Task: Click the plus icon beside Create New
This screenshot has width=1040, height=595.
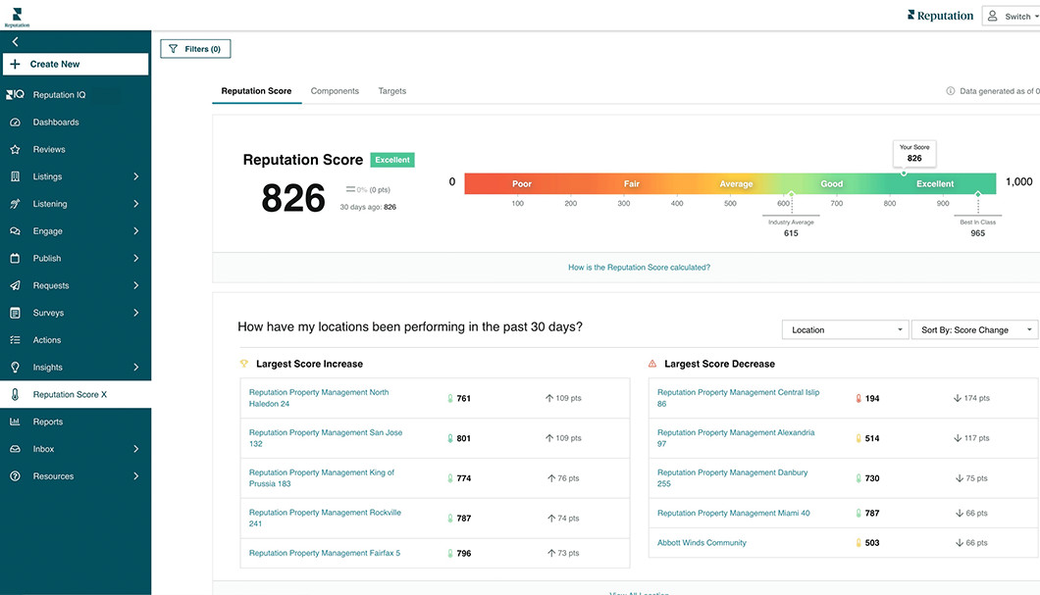Action: pyautogui.click(x=16, y=65)
